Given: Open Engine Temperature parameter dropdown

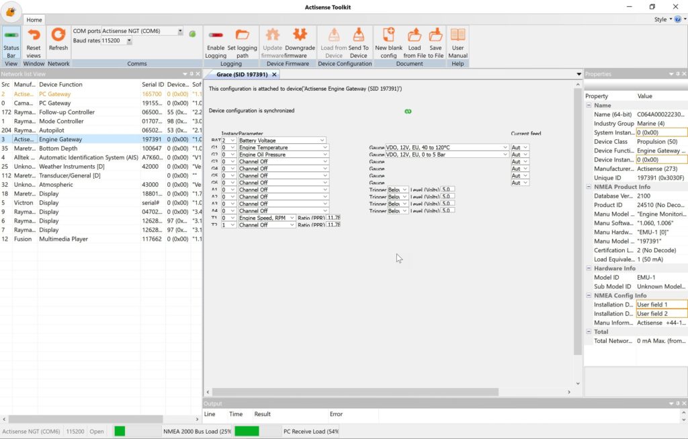Looking at the screenshot, I should (x=325, y=147).
